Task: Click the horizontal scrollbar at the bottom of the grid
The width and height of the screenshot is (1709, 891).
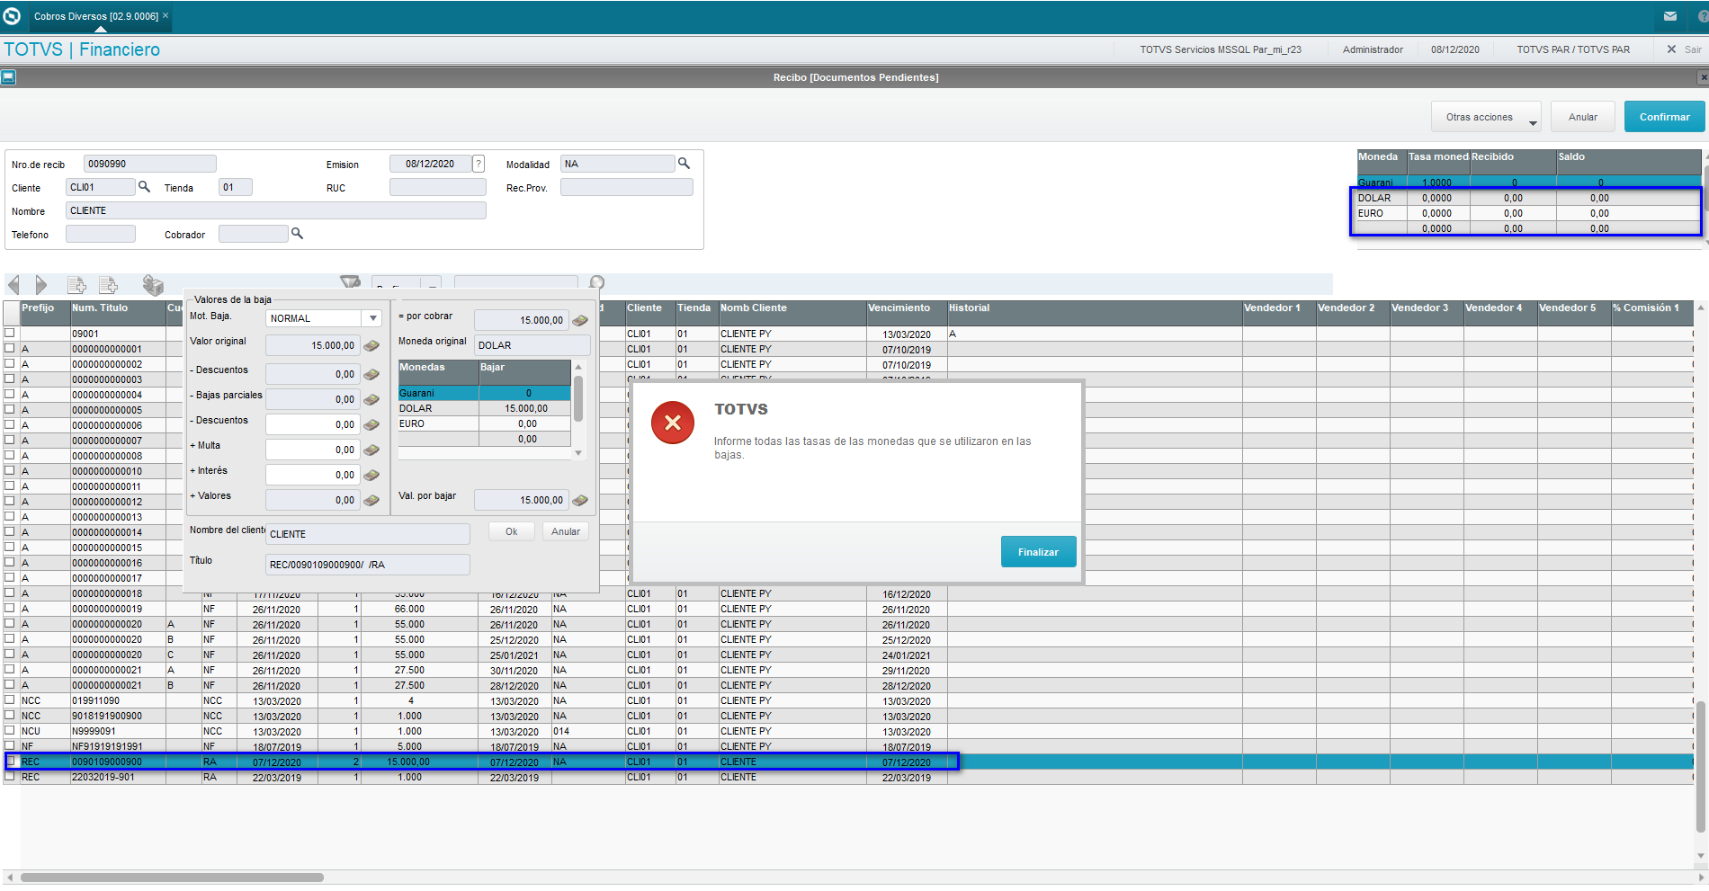Action: (x=172, y=878)
